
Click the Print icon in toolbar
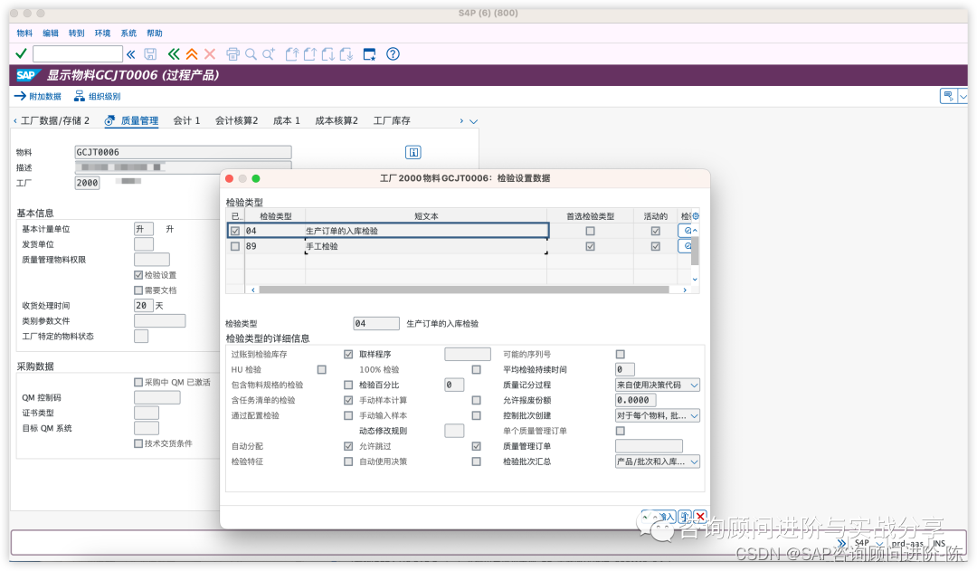(232, 54)
